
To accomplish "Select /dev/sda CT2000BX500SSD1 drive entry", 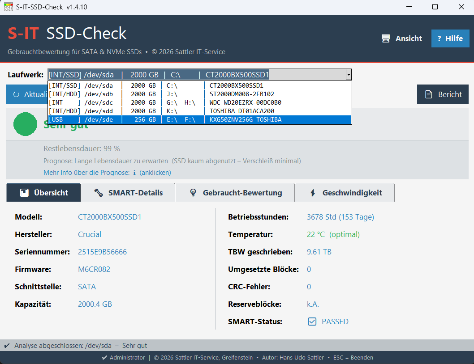I will click(199, 85).
